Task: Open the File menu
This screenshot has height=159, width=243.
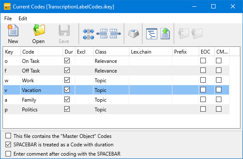Action: point(8,19)
